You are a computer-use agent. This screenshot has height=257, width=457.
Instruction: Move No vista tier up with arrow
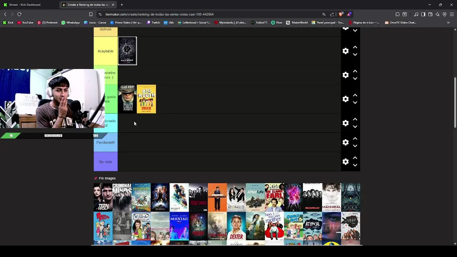pos(355,158)
